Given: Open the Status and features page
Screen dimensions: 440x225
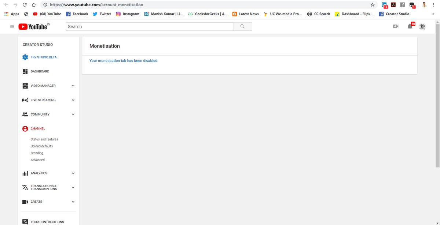Looking at the screenshot, I should point(44,139).
